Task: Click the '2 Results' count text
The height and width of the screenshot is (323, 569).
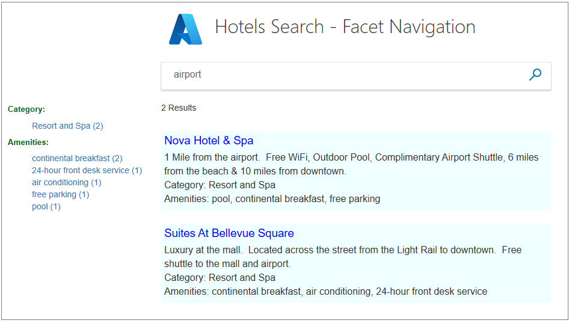Action: point(179,108)
